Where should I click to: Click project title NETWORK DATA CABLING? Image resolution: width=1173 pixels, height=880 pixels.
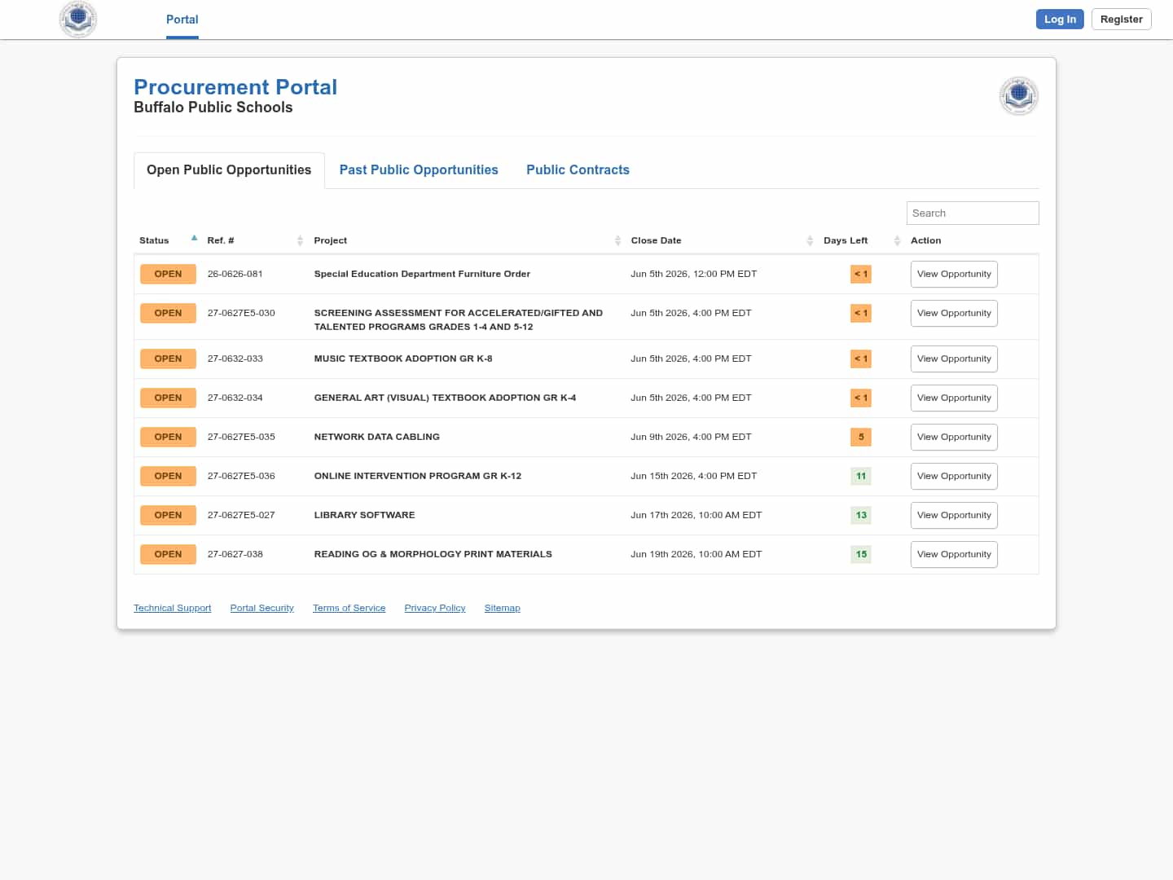tap(377, 437)
